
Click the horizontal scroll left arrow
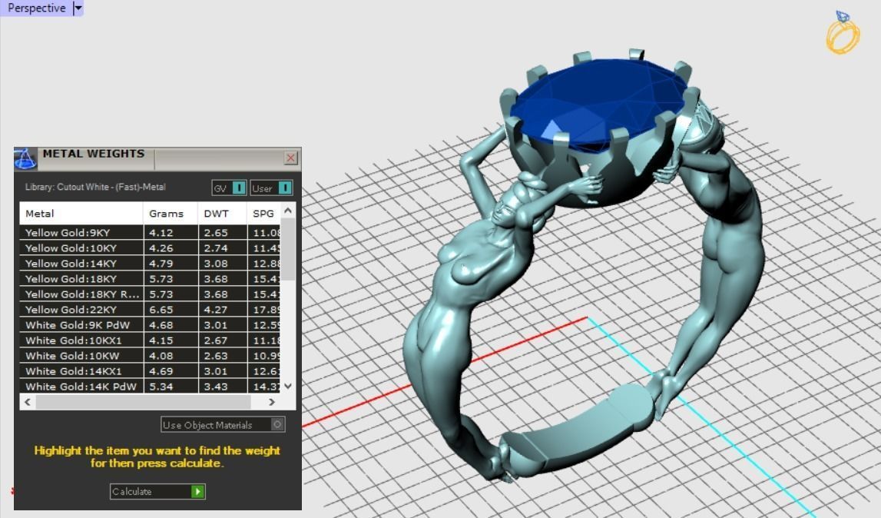coord(27,402)
